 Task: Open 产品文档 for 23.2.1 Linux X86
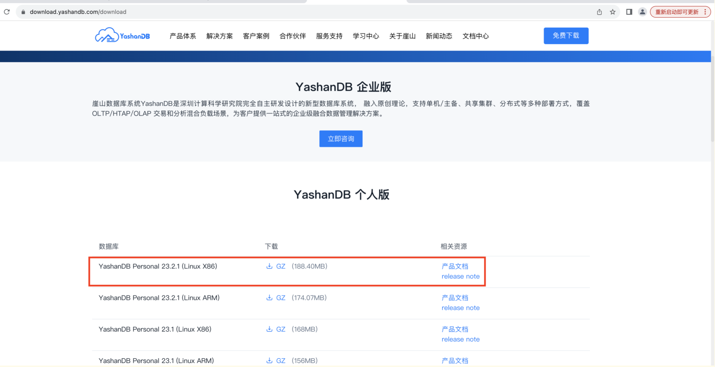(455, 266)
